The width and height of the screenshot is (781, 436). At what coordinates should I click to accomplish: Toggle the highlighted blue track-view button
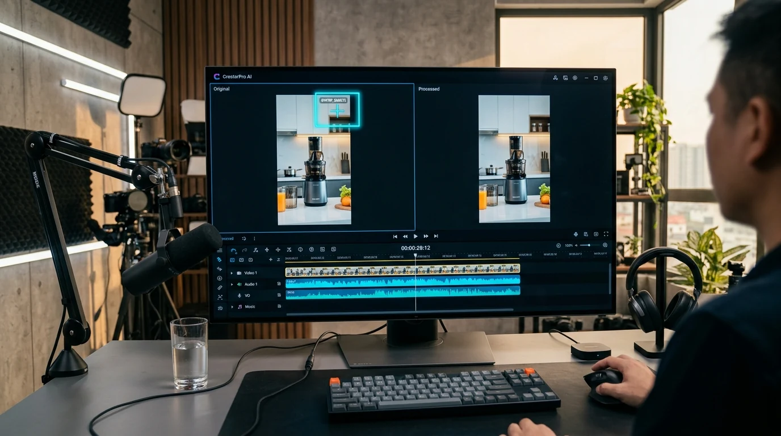(x=232, y=260)
